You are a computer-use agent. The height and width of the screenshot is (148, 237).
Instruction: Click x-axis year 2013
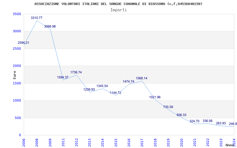[90, 142]
